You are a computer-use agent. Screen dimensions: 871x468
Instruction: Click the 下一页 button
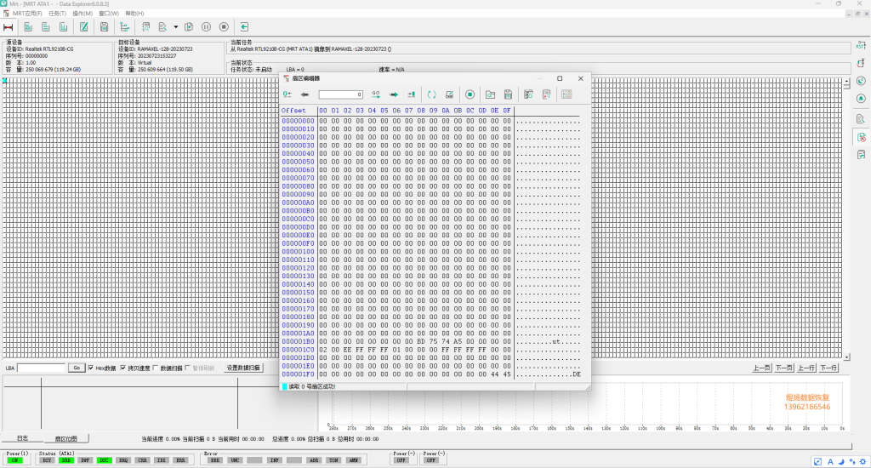[x=783, y=368]
